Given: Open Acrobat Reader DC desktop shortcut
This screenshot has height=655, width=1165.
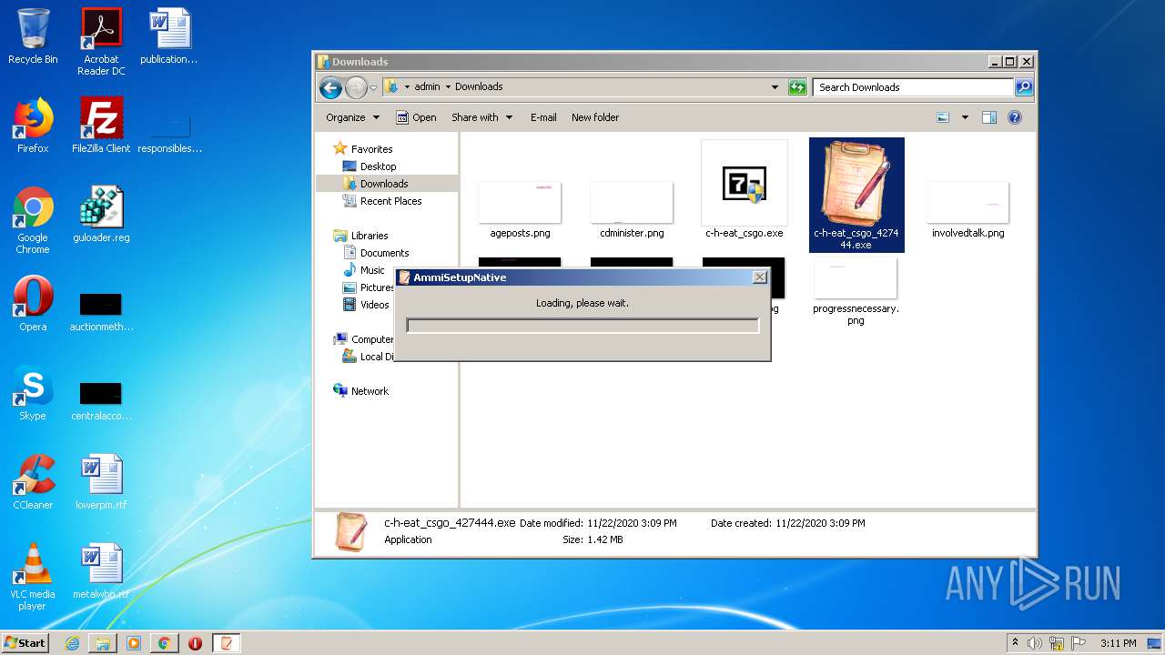Looking at the screenshot, I should [101, 42].
